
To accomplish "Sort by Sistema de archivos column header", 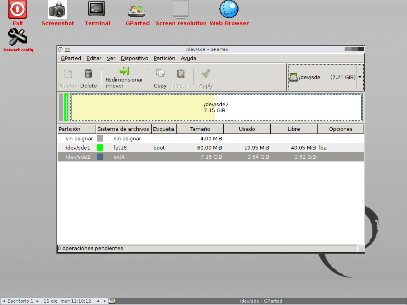I will (x=124, y=129).
